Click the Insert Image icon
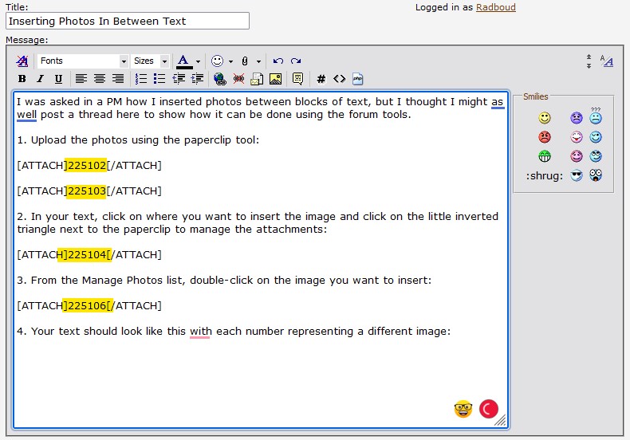Viewport: 630px width, 440px height. pos(275,79)
